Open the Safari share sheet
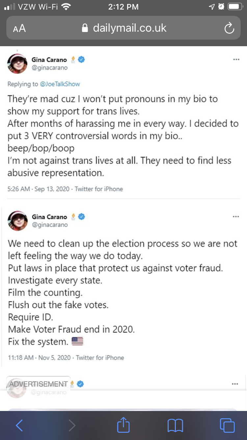The image size is (247, 440). pyautogui.click(x=123, y=425)
